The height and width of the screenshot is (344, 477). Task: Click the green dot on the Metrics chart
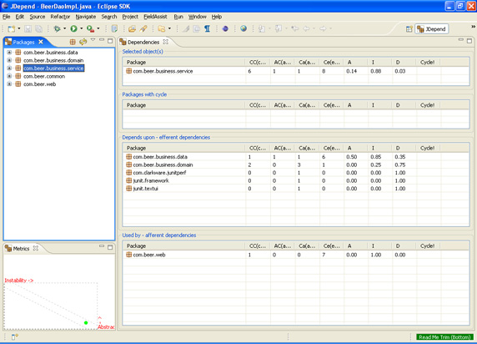tap(86, 322)
